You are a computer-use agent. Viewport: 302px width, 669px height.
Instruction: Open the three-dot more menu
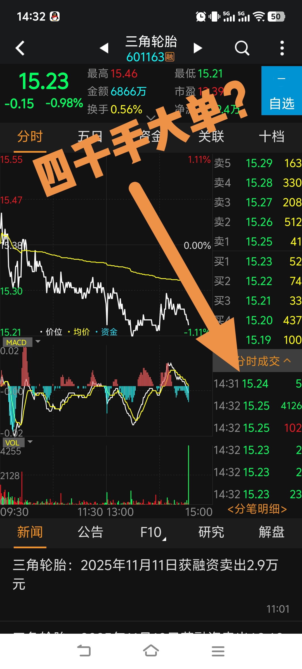click(x=282, y=48)
